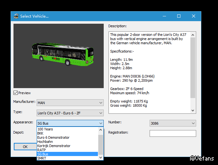Image resolution: width=218 pixels, height=165 pixels.
Task: Choose BKK from appearance list
Action: [x=40, y=133]
